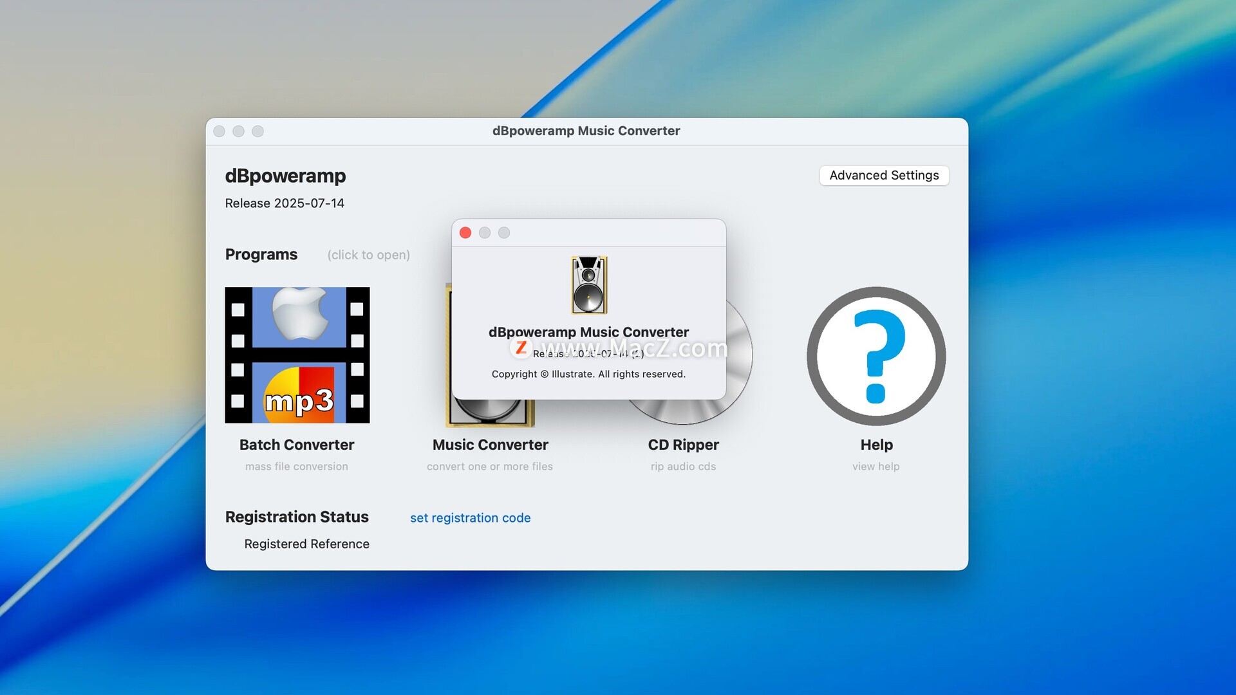Click the '(click to open)' hint text
1236x695 pixels.
[x=368, y=255]
